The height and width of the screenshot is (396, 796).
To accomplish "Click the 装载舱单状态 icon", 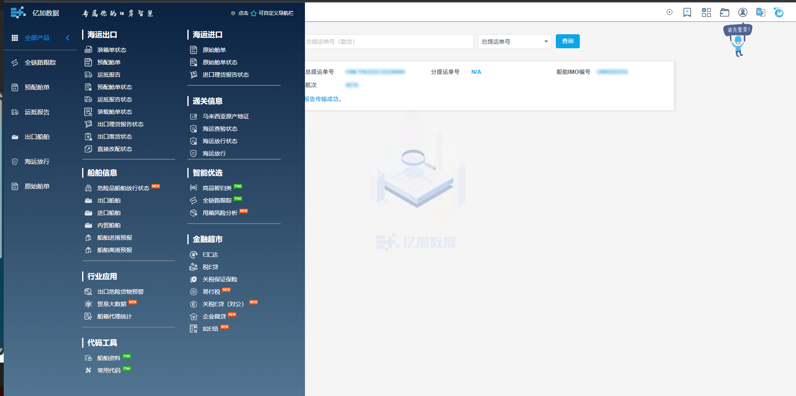I will click(x=88, y=112).
